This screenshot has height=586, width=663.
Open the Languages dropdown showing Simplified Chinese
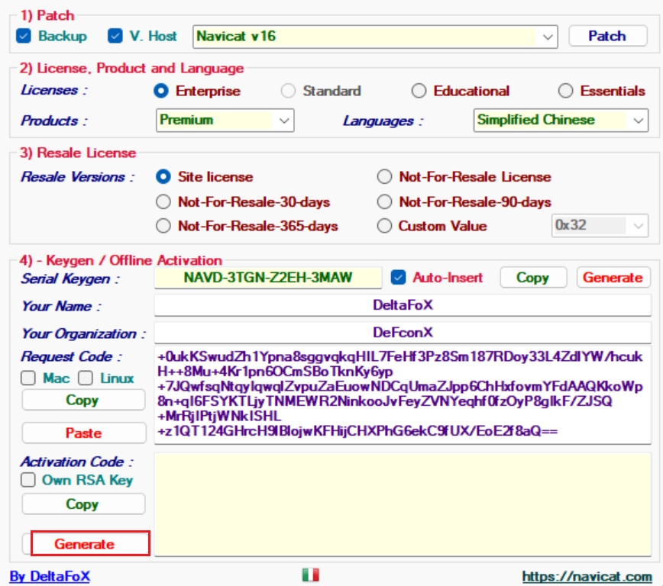(638, 120)
